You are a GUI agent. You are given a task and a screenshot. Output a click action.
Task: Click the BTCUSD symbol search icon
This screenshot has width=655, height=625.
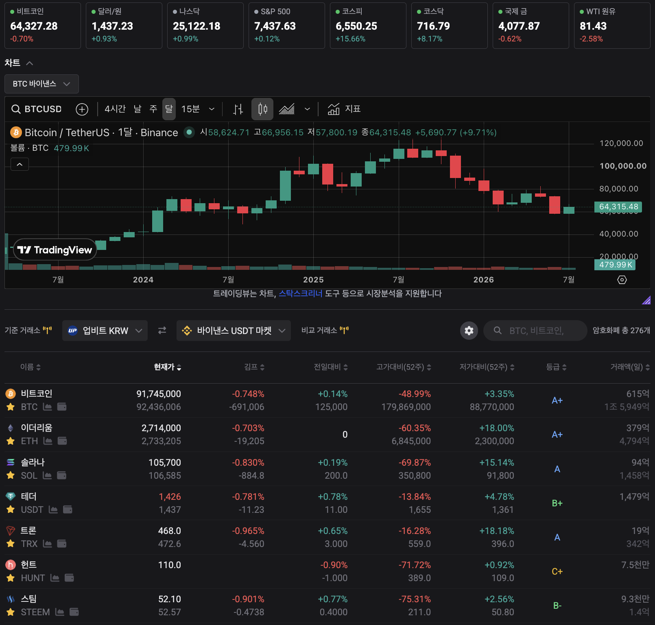16,109
